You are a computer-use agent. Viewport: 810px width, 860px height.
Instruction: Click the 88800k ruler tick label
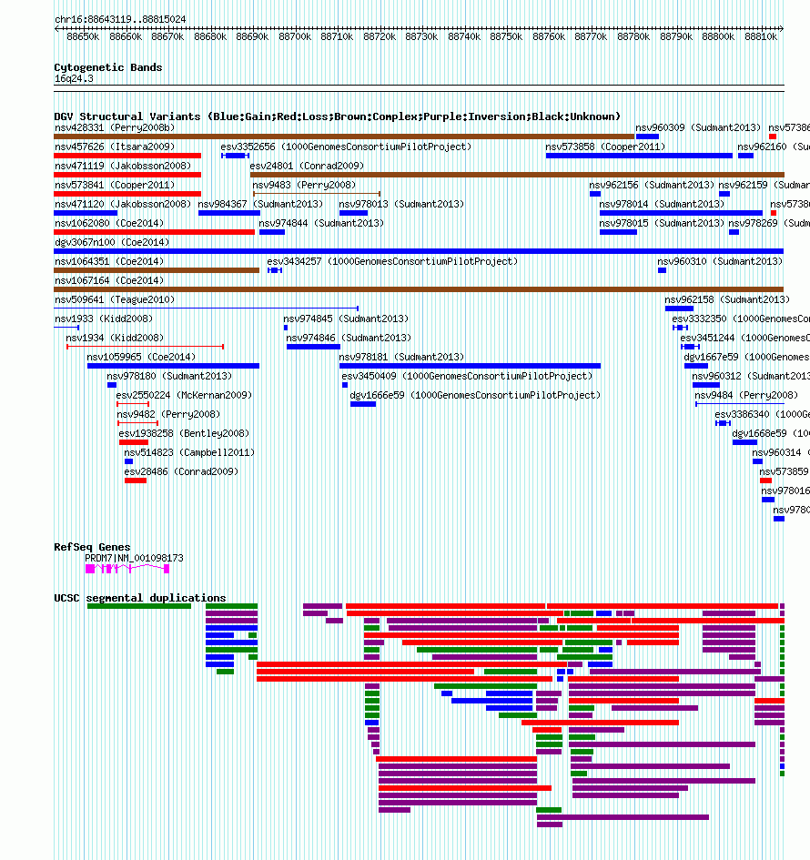coord(718,36)
